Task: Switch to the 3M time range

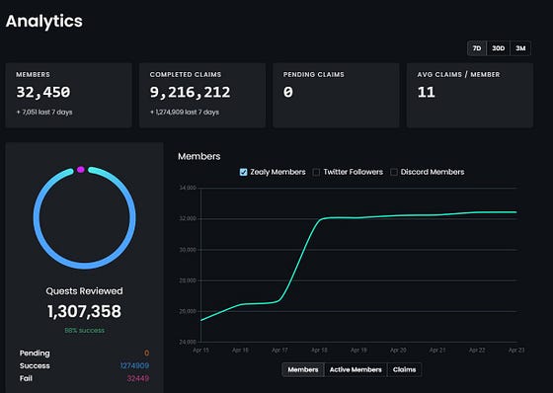Action: click(520, 48)
